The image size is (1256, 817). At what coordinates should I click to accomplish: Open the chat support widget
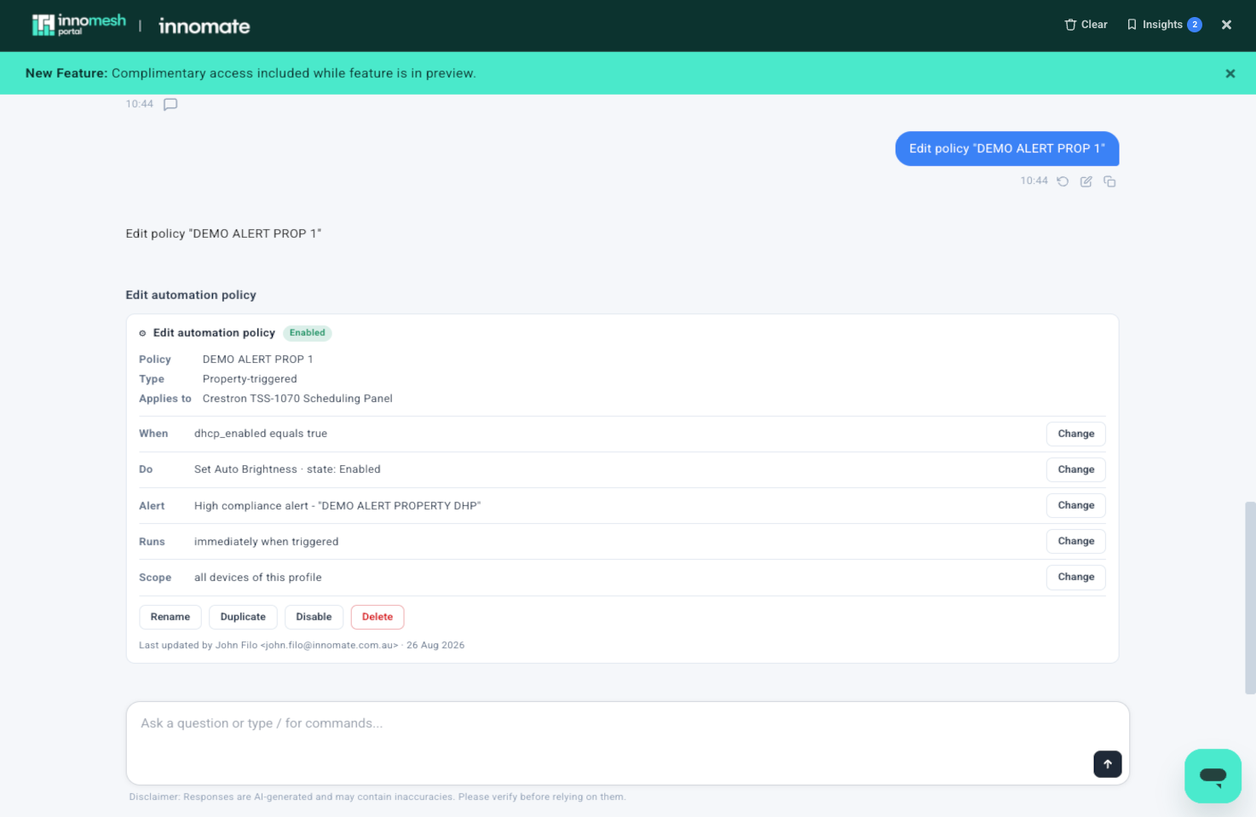pos(1213,776)
